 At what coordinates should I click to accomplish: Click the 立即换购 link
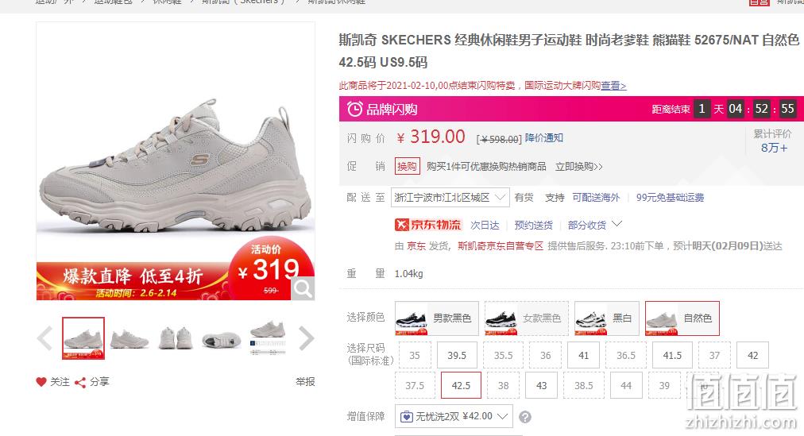(x=579, y=167)
